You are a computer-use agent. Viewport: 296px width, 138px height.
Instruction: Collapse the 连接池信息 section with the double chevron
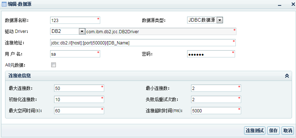tap(287, 76)
